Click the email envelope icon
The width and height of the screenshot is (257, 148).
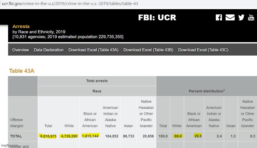click(x=230, y=17)
